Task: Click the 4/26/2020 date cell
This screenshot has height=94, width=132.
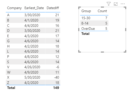Action: click(32, 67)
